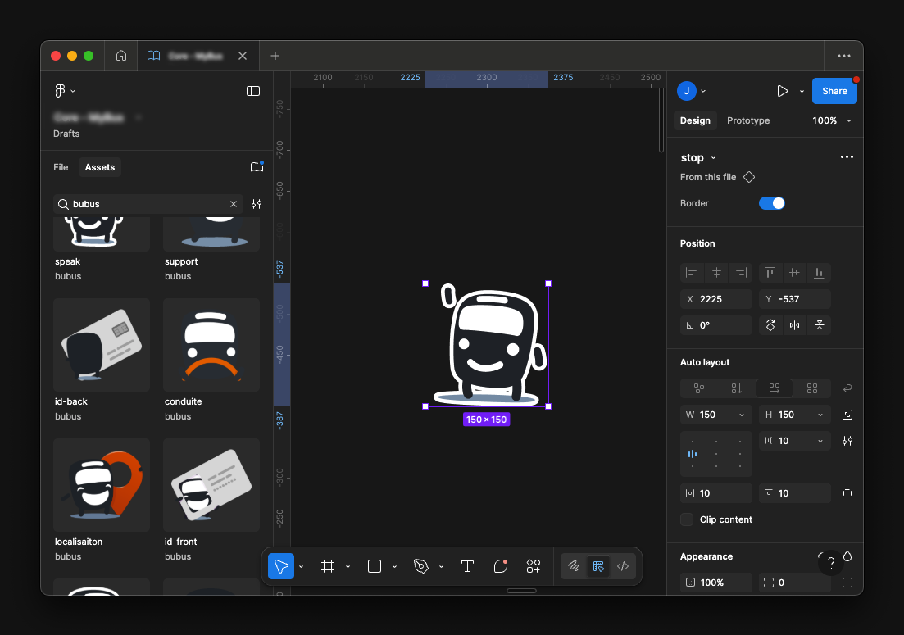Image resolution: width=904 pixels, height=635 pixels.
Task: Toggle the sidebar collapse icon
Action: coord(253,91)
